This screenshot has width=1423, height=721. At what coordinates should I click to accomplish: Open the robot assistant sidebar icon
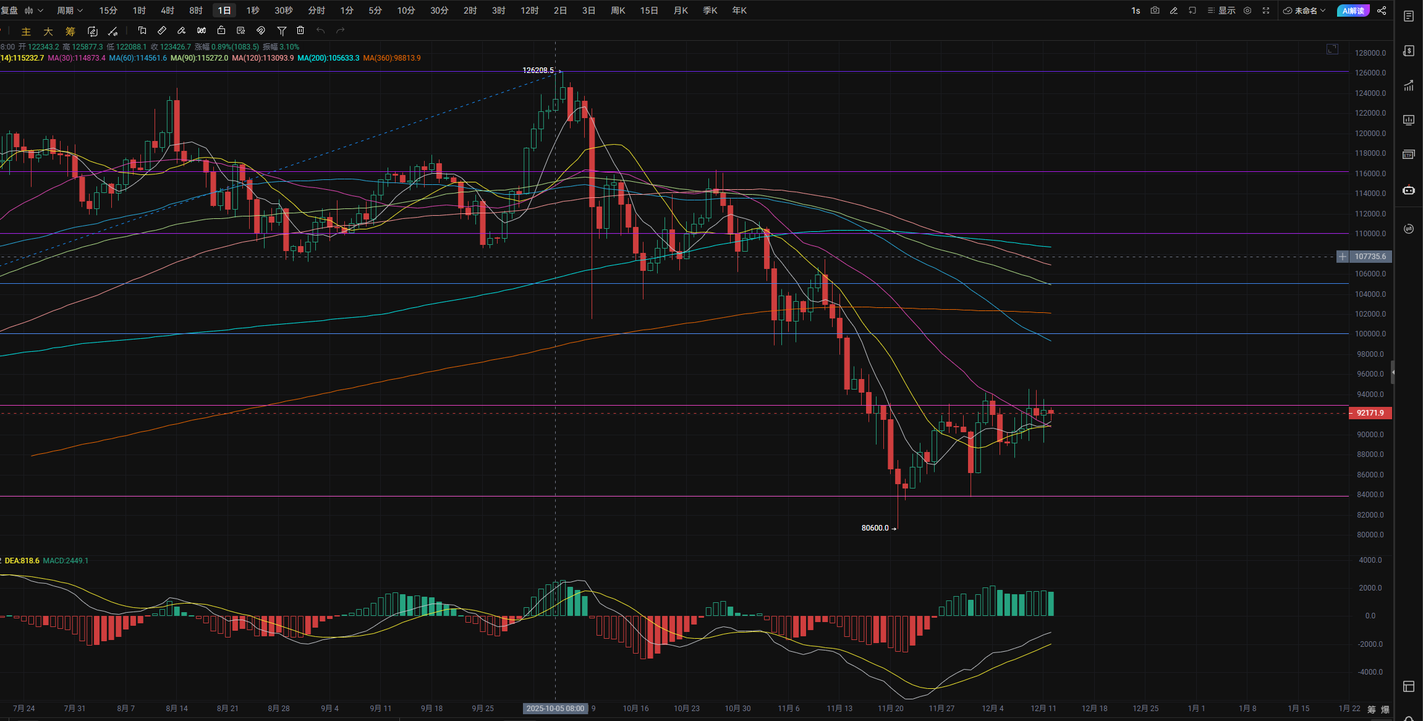coord(1409,190)
